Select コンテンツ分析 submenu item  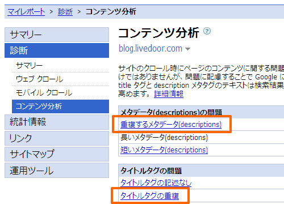tap(60, 107)
